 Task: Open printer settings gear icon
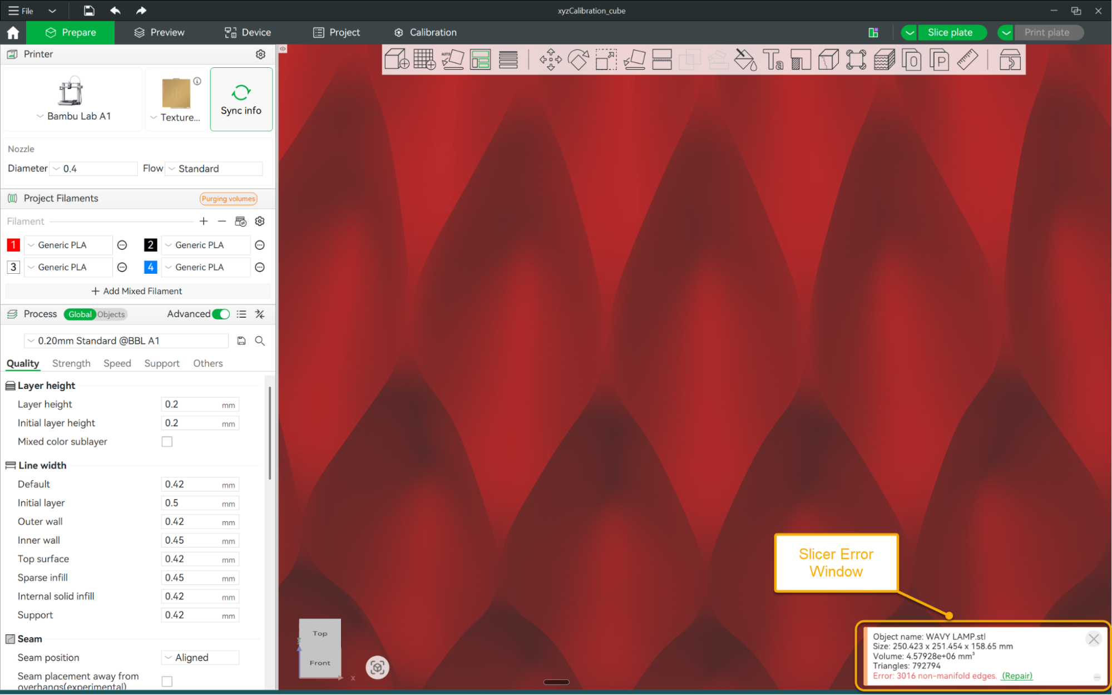coord(260,54)
